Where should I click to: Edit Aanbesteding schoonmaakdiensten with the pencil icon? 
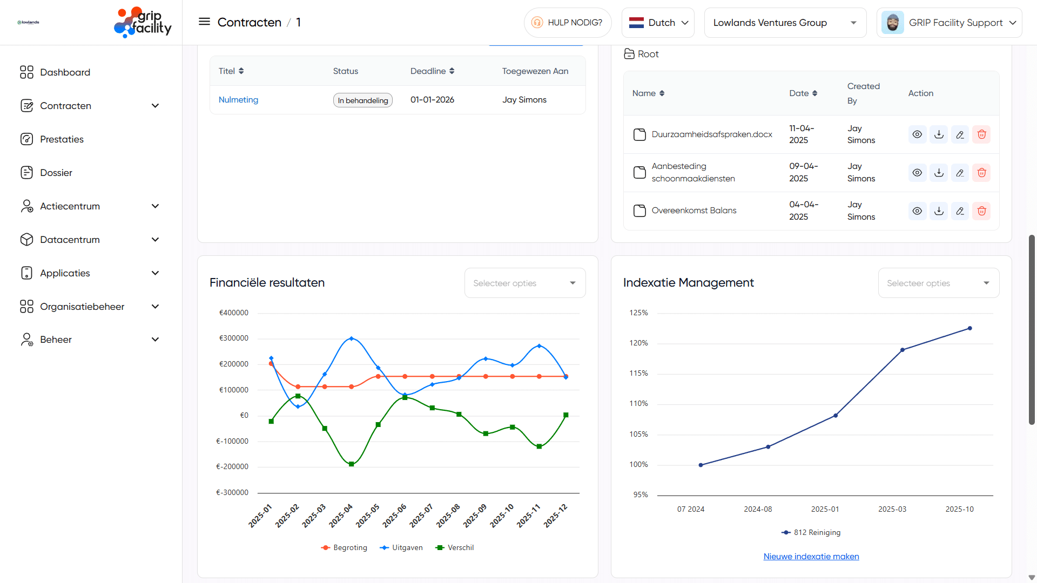coord(960,172)
